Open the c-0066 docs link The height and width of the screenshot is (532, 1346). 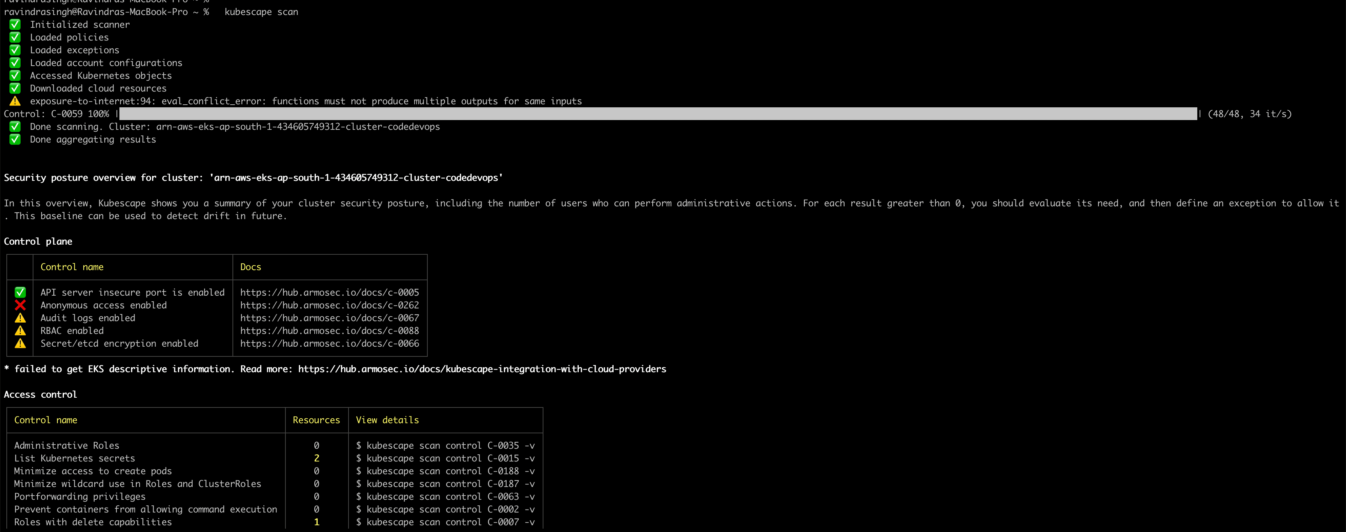(x=329, y=344)
